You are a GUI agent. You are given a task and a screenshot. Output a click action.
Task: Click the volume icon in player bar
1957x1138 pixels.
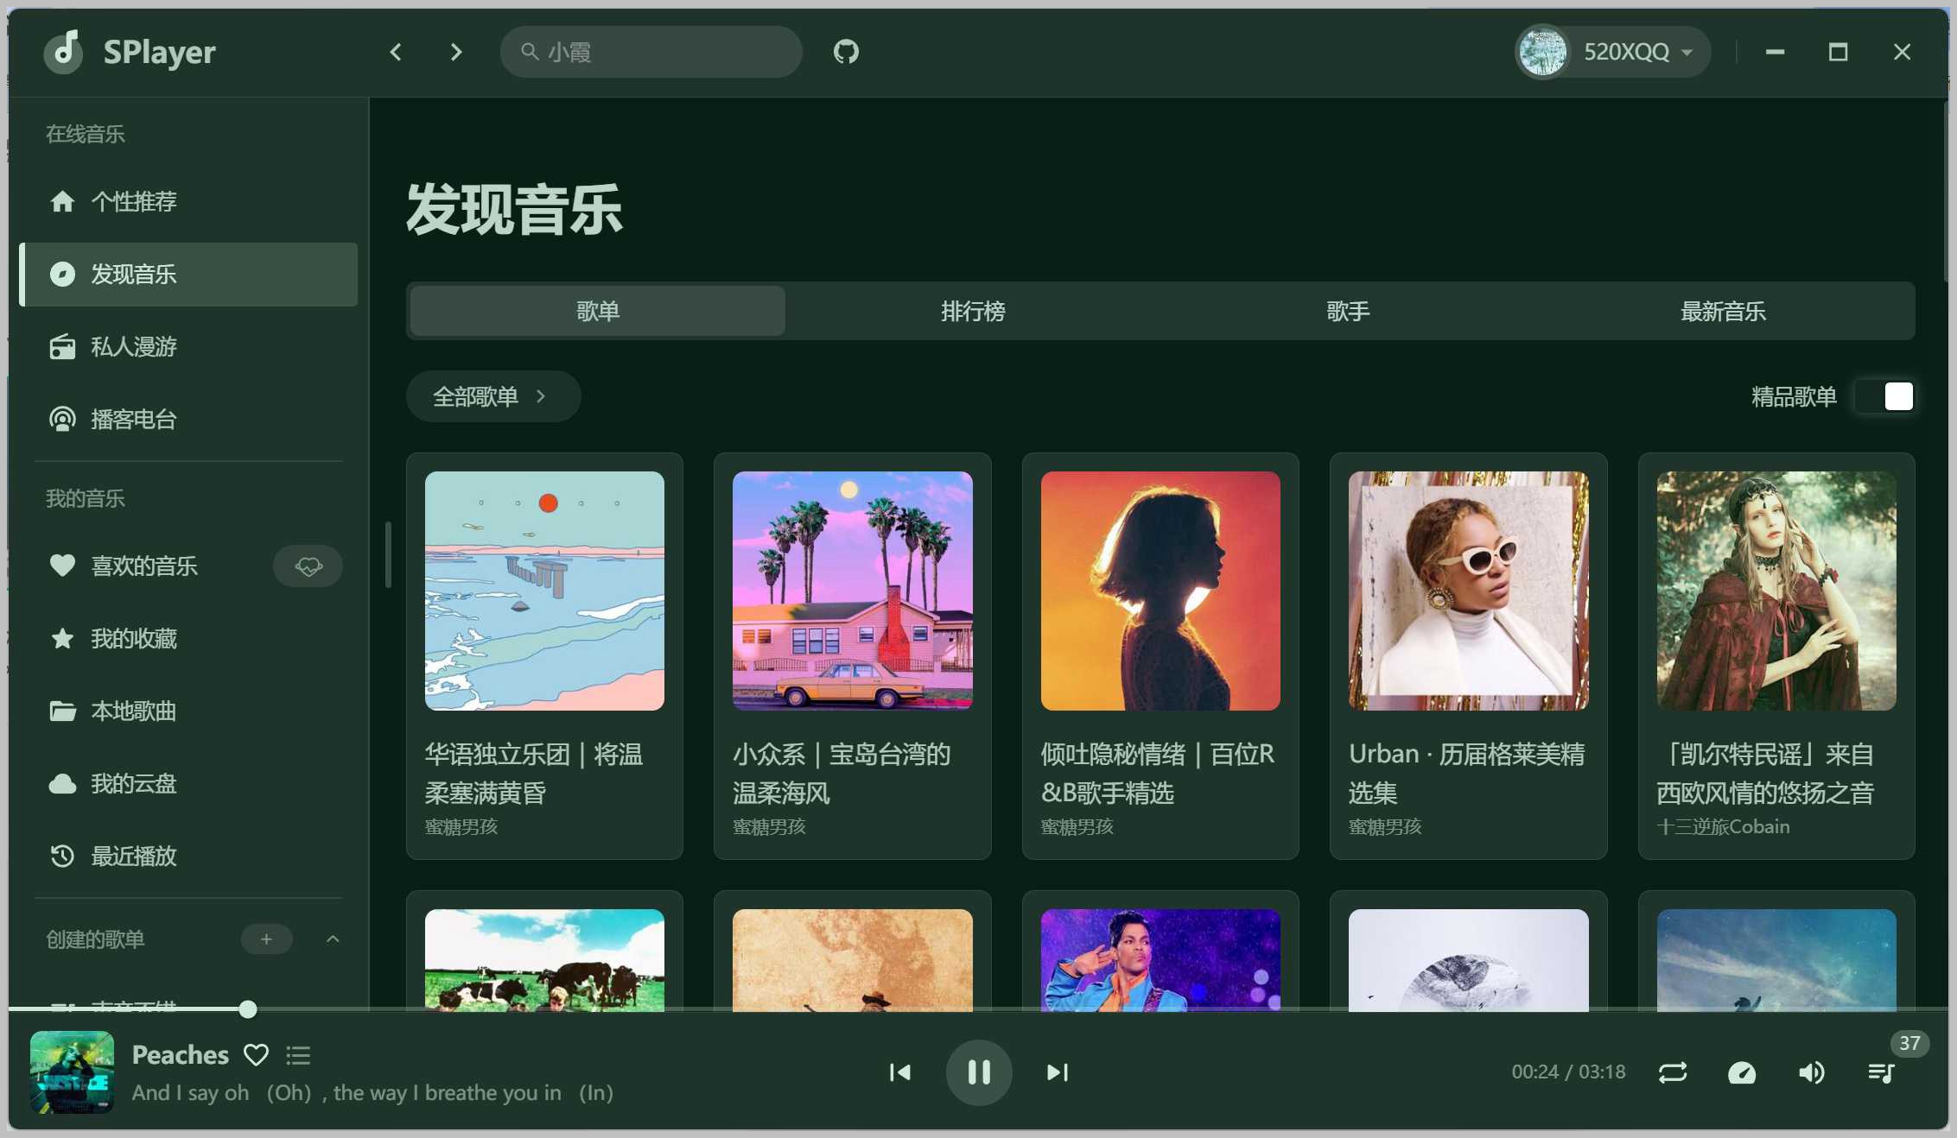coord(1813,1072)
